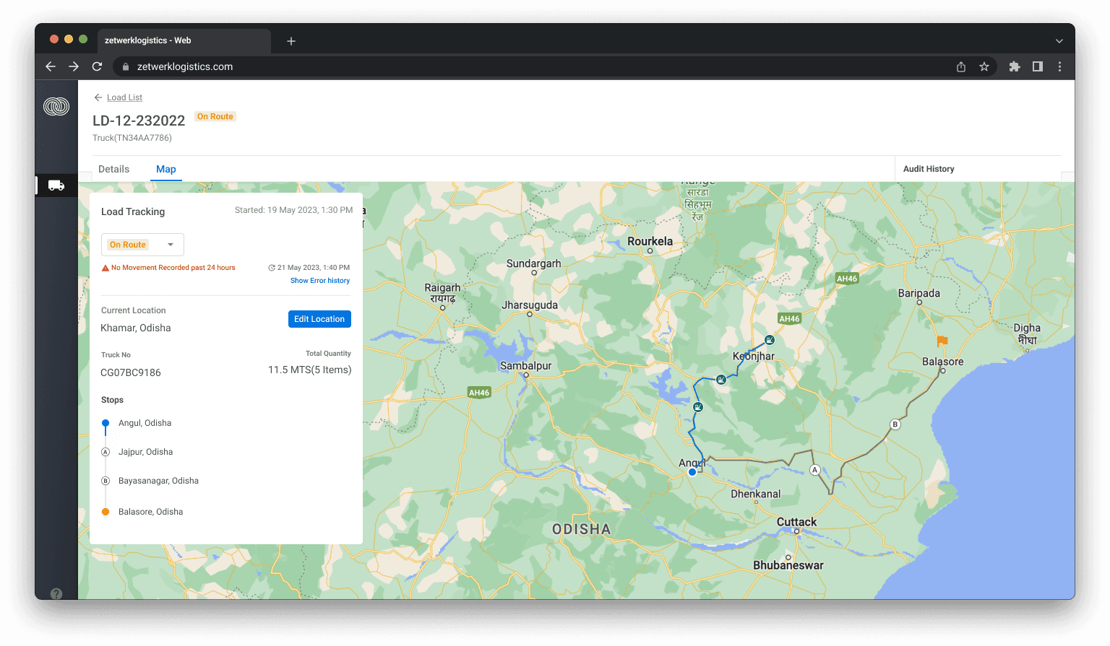Toggle the browser side panel icon
The height and width of the screenshot is (646, 1110).
(1038, 66)
